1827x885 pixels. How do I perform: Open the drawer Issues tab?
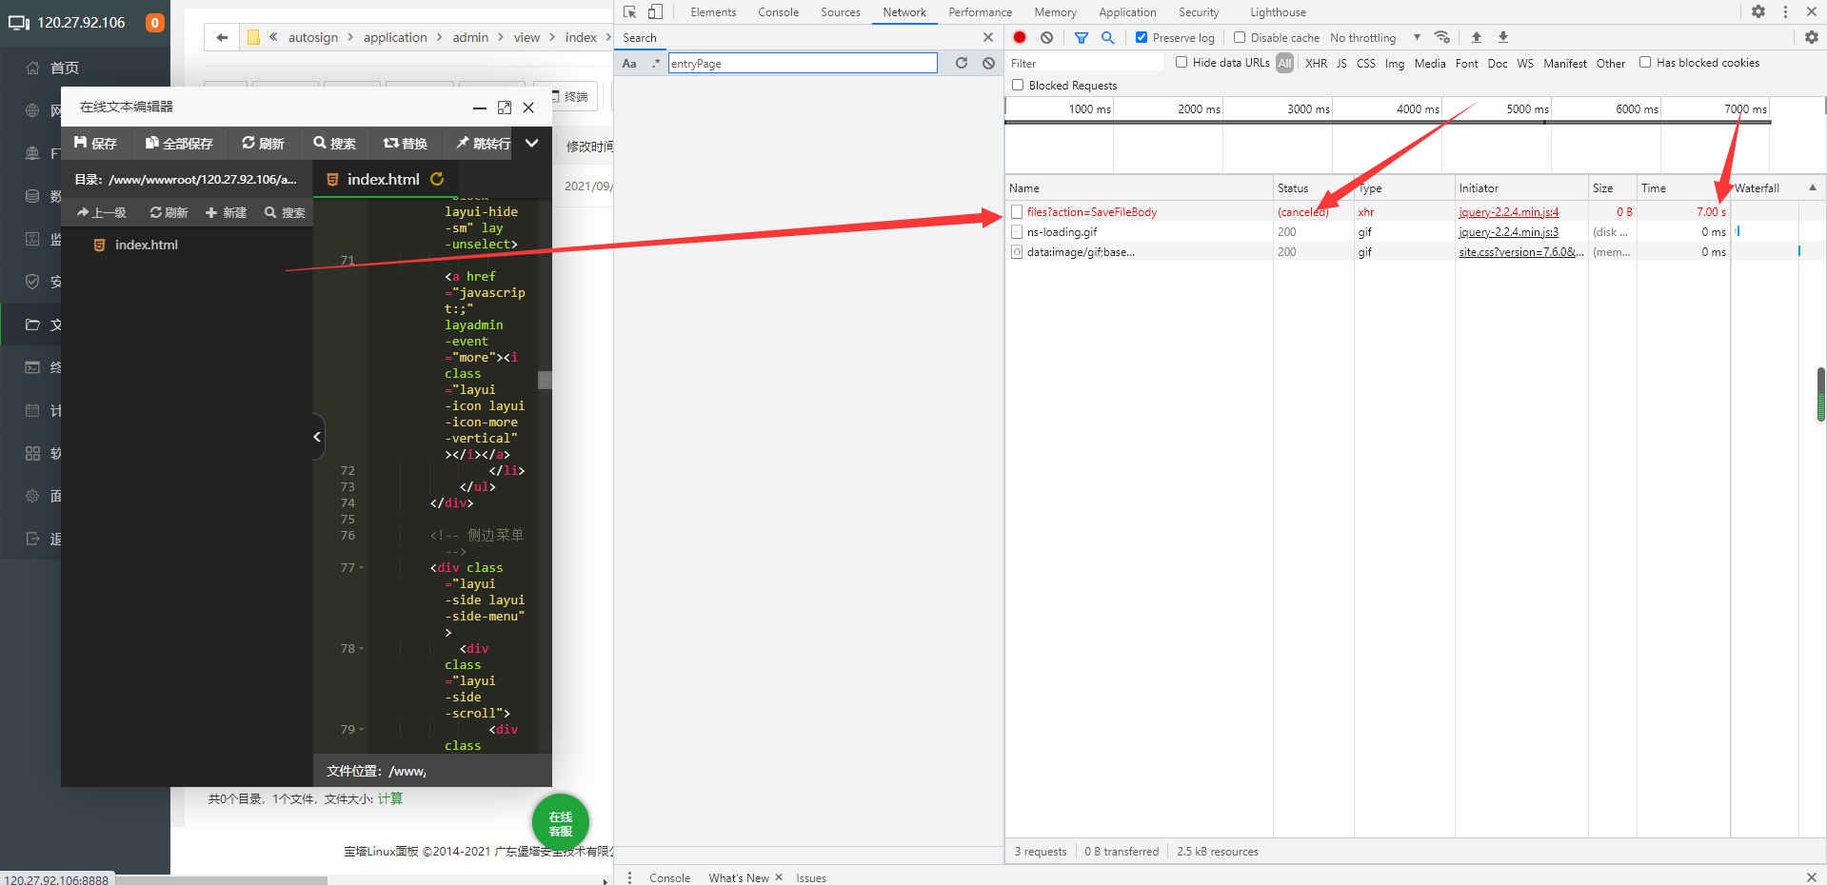tap(811, 877)
